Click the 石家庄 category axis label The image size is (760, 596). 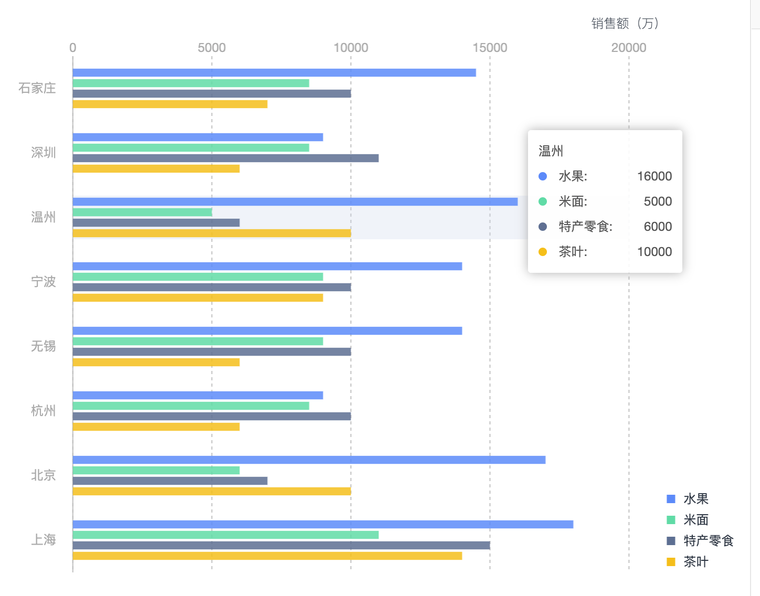click(37, 89)
